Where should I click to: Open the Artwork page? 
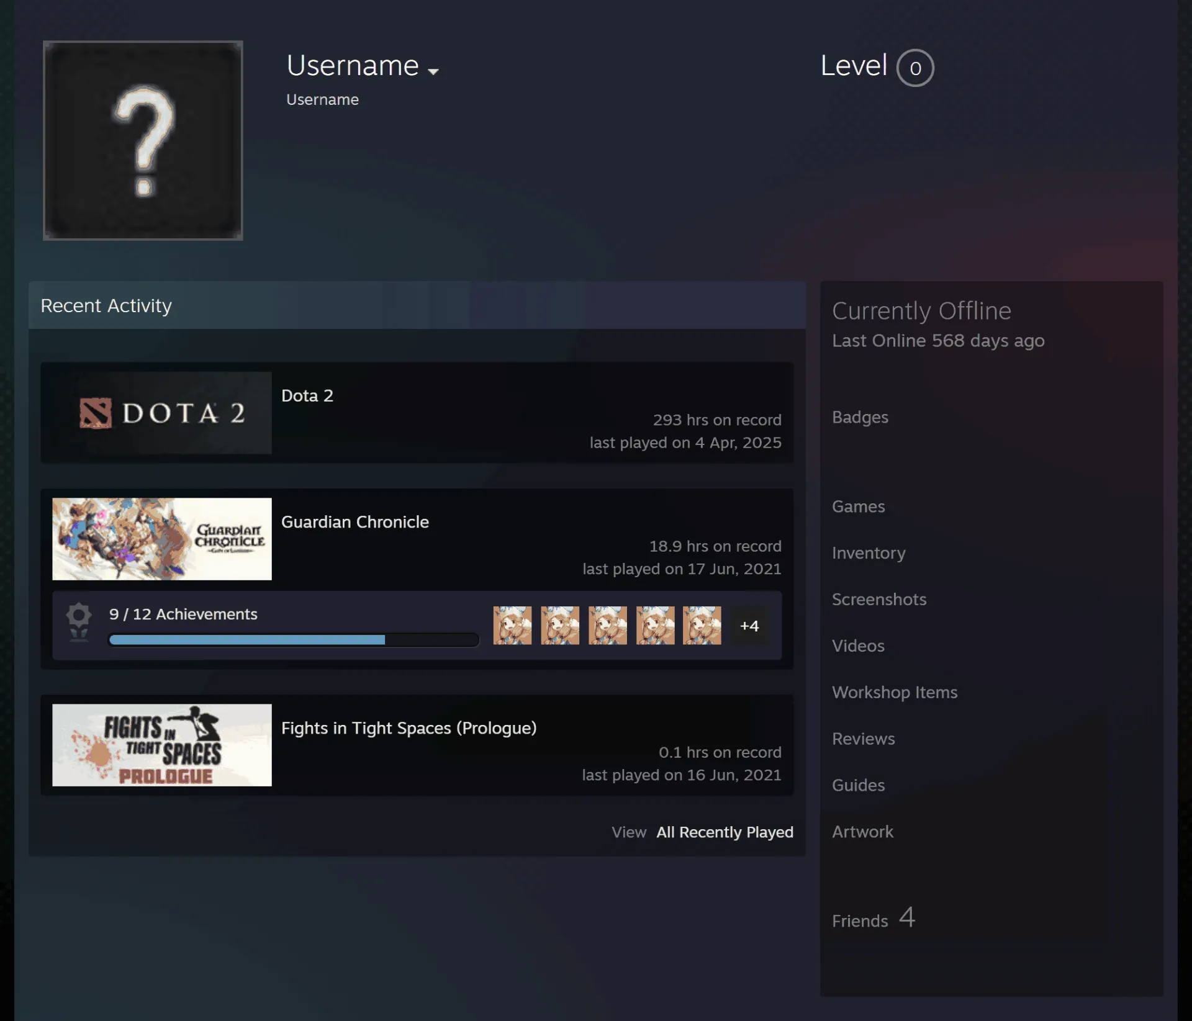862,832
